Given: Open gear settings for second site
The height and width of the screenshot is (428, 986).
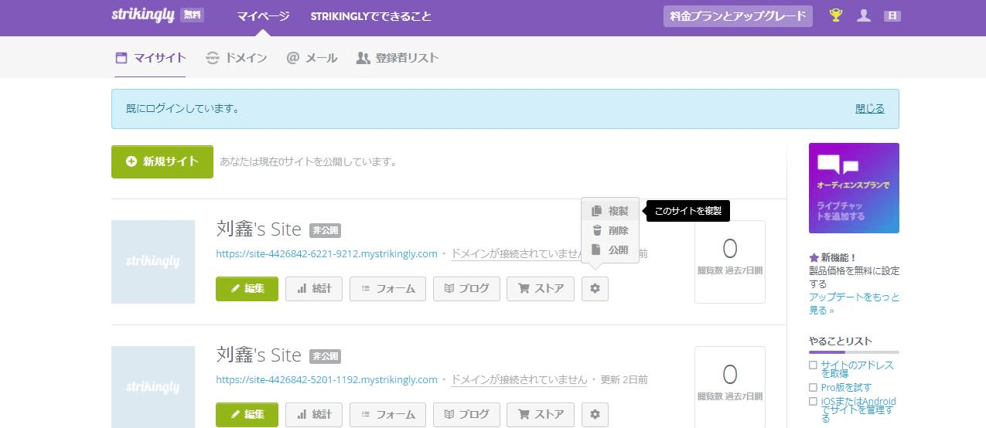Looking at the screenshot, I should click(x=595, y=415).
